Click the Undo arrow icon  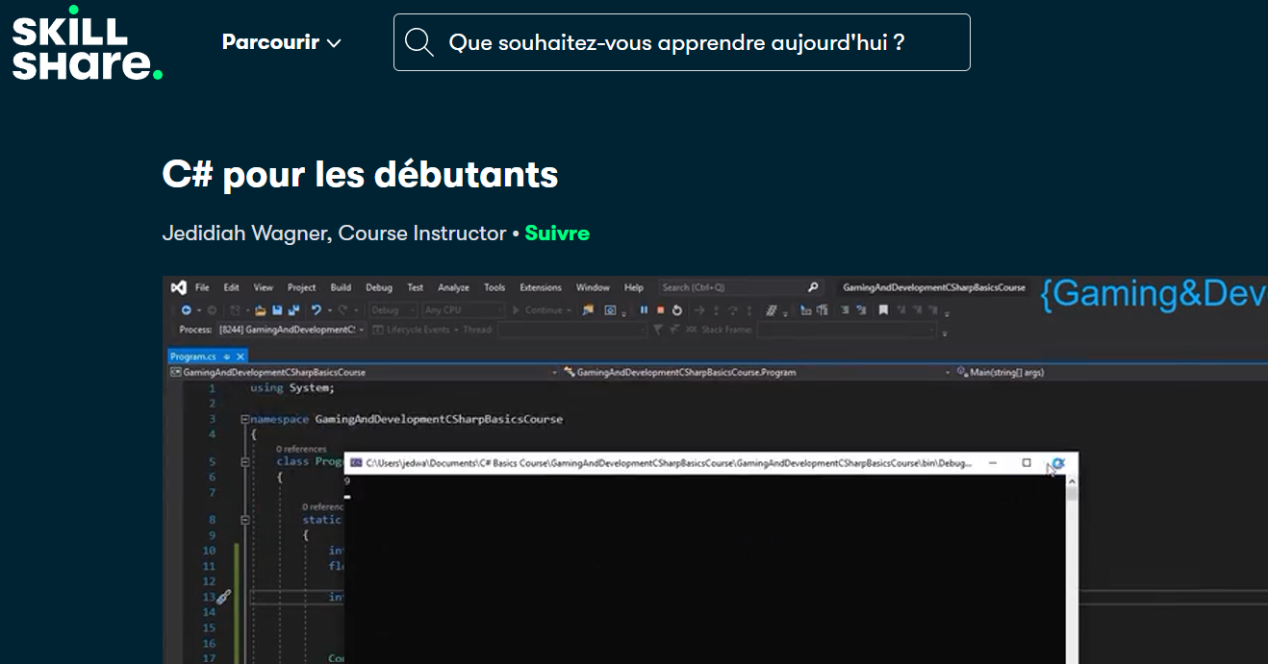point(317,310)
